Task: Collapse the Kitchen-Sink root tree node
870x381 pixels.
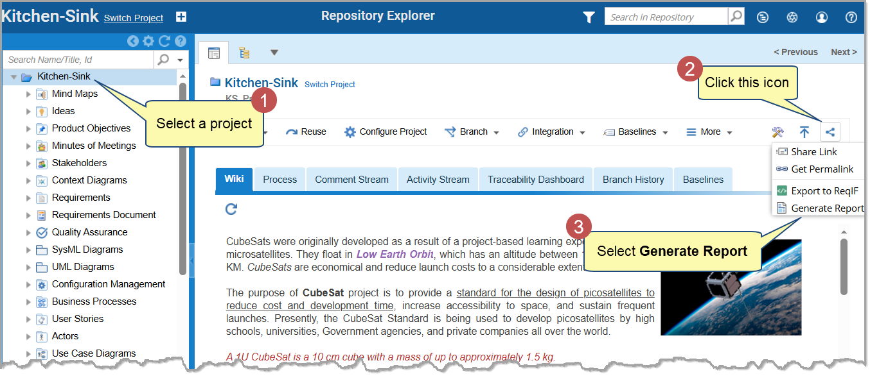Action: [13, 78]
